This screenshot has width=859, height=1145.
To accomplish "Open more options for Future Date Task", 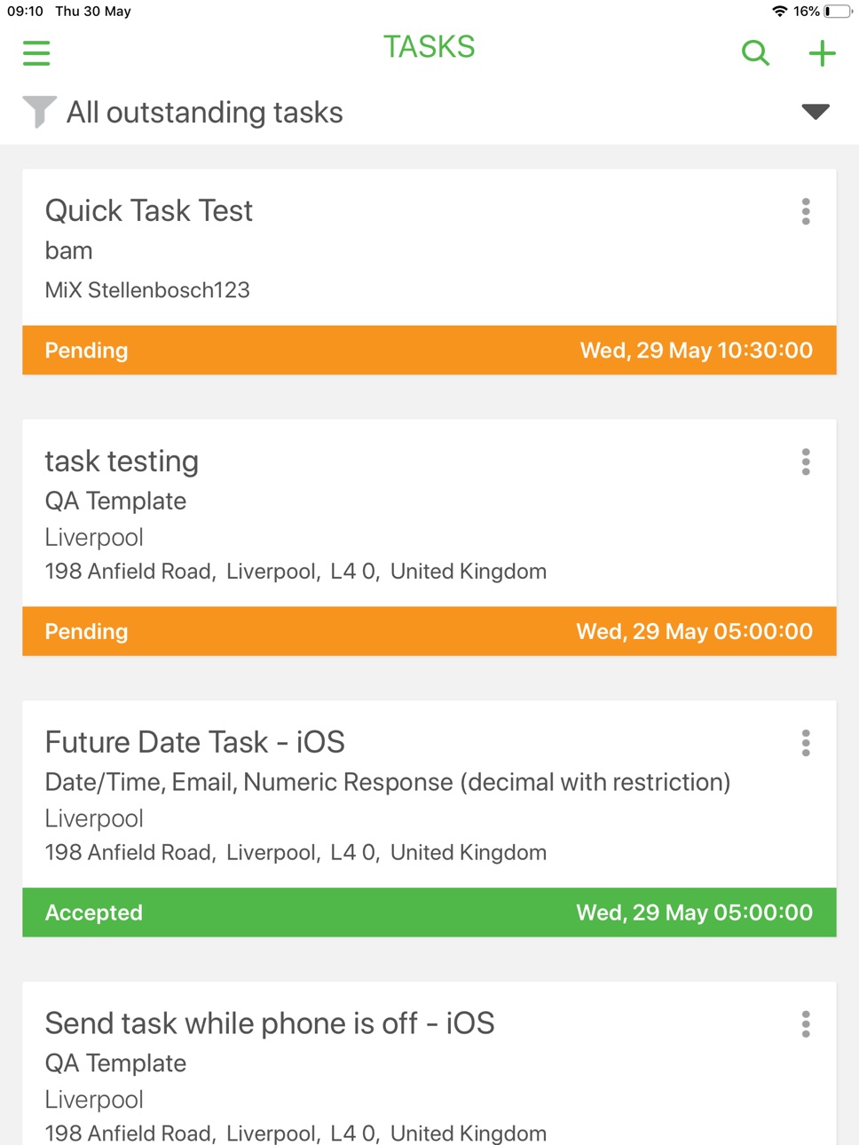I will coord(806,743).
